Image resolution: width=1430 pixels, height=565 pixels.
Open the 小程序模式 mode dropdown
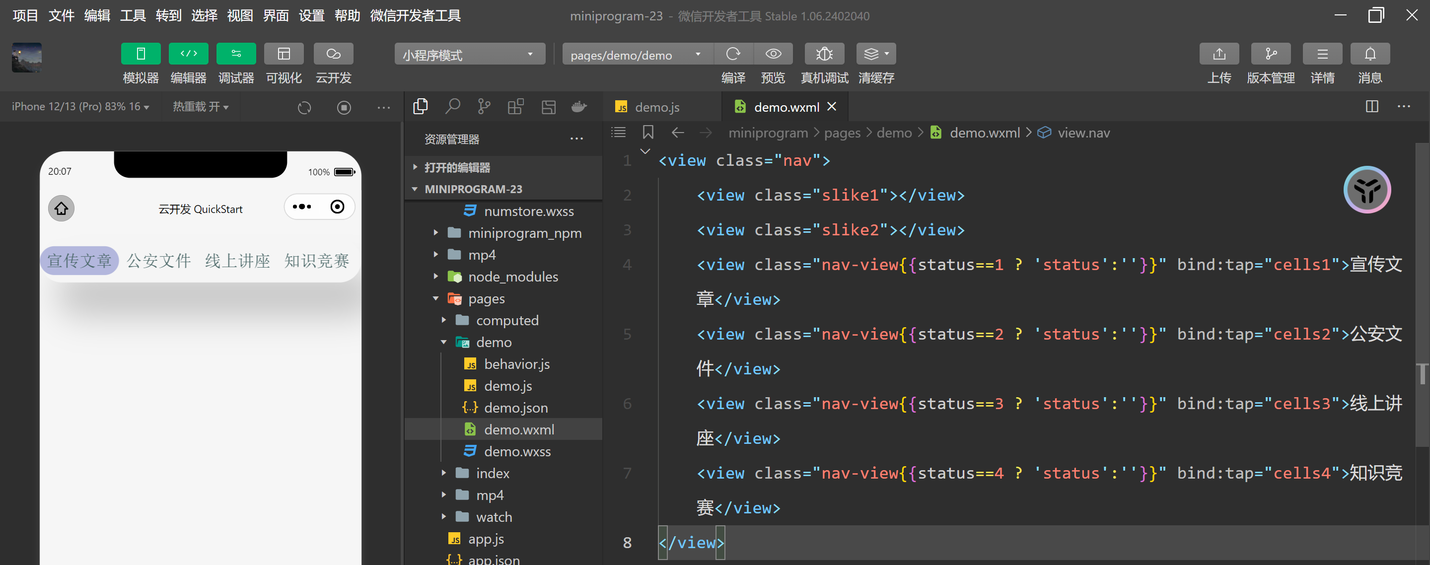coord(469,55)
